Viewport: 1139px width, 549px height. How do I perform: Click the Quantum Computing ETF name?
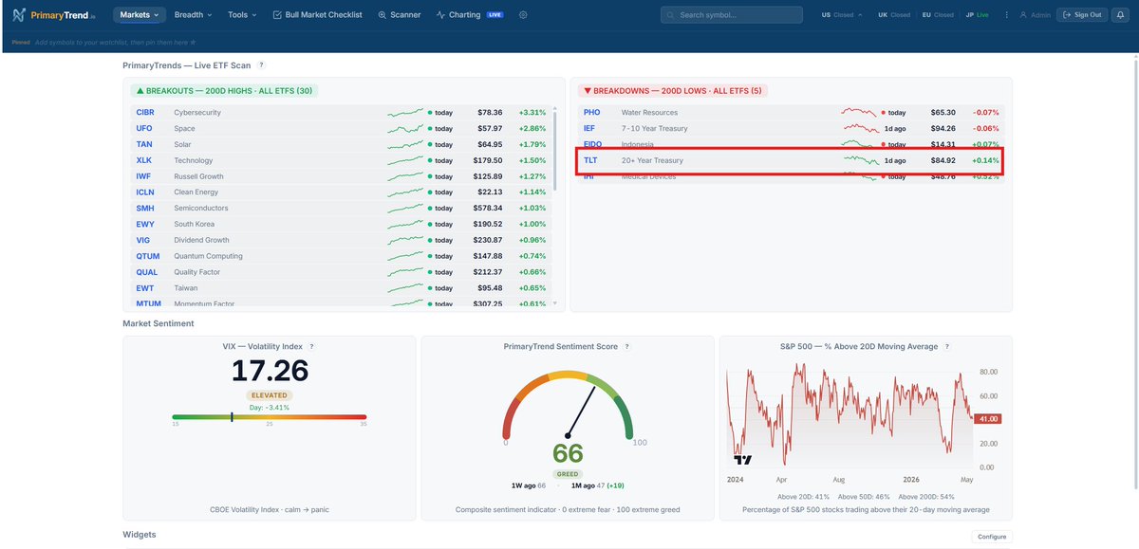(x=208, y=256)
